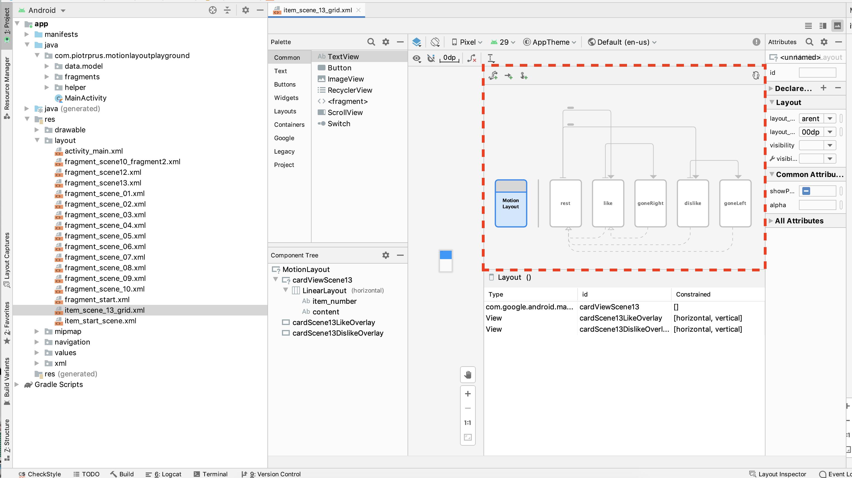Click the pan hand tool button
Image resolution: width=852 pixels, height=478 pixels.
click(468, 375)
